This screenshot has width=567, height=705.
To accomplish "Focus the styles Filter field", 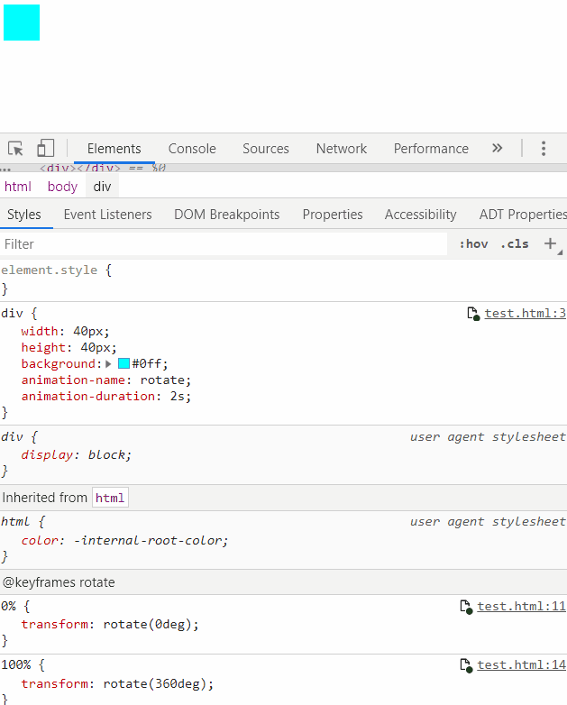I will (224, 244).
